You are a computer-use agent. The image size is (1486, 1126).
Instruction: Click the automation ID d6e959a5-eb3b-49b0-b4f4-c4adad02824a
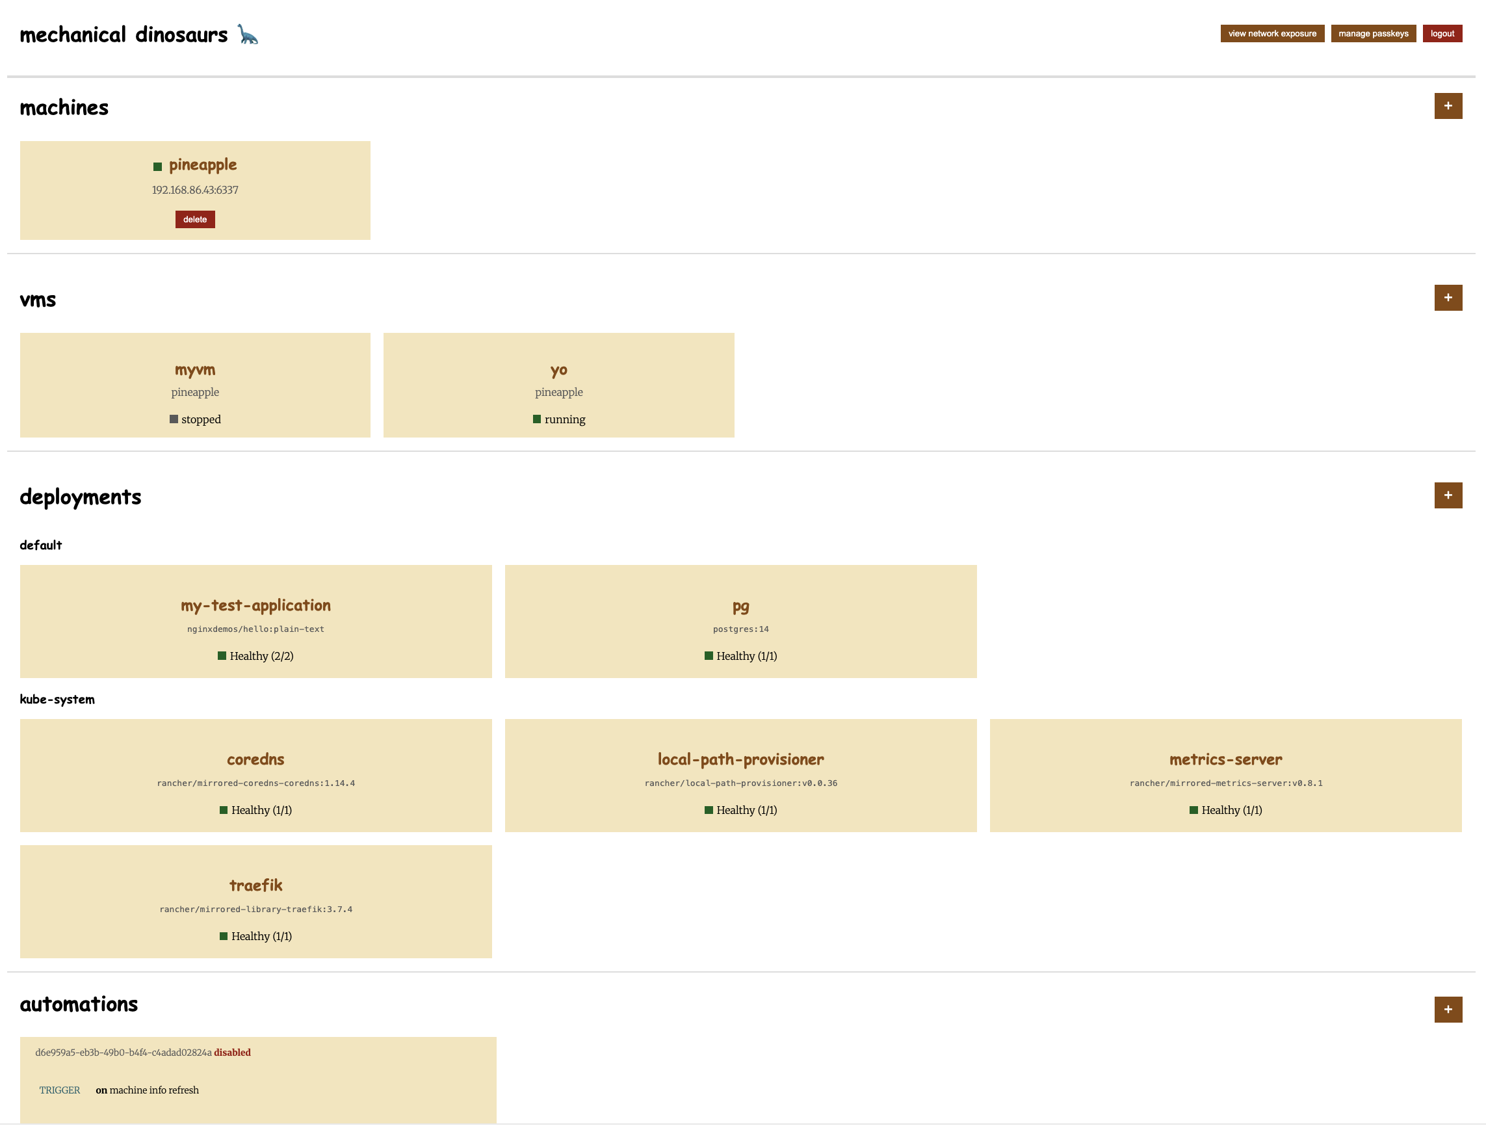pos(123,1053)
